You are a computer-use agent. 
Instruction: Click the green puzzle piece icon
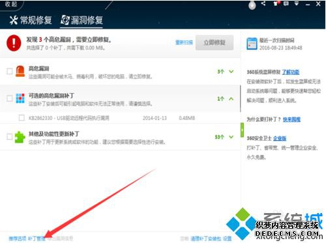click(x=20, y=137)
